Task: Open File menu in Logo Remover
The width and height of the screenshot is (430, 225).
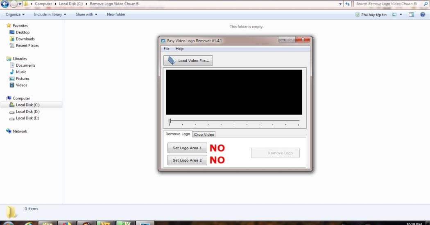Action: point(166,49)
